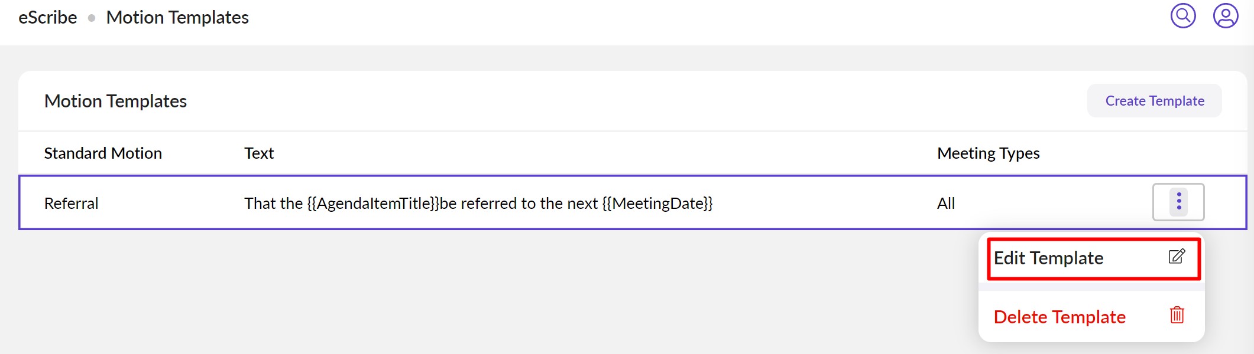Sort by the Standard Motion column header
This screenshot has height=354, width=1254.
click(x=103, y=153)
